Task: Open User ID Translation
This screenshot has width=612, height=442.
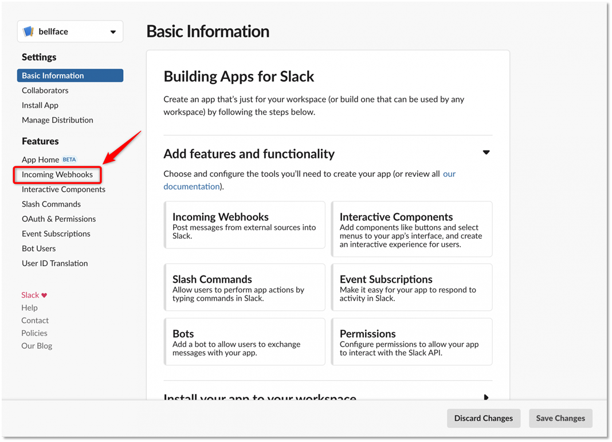Action: (54, 264)
